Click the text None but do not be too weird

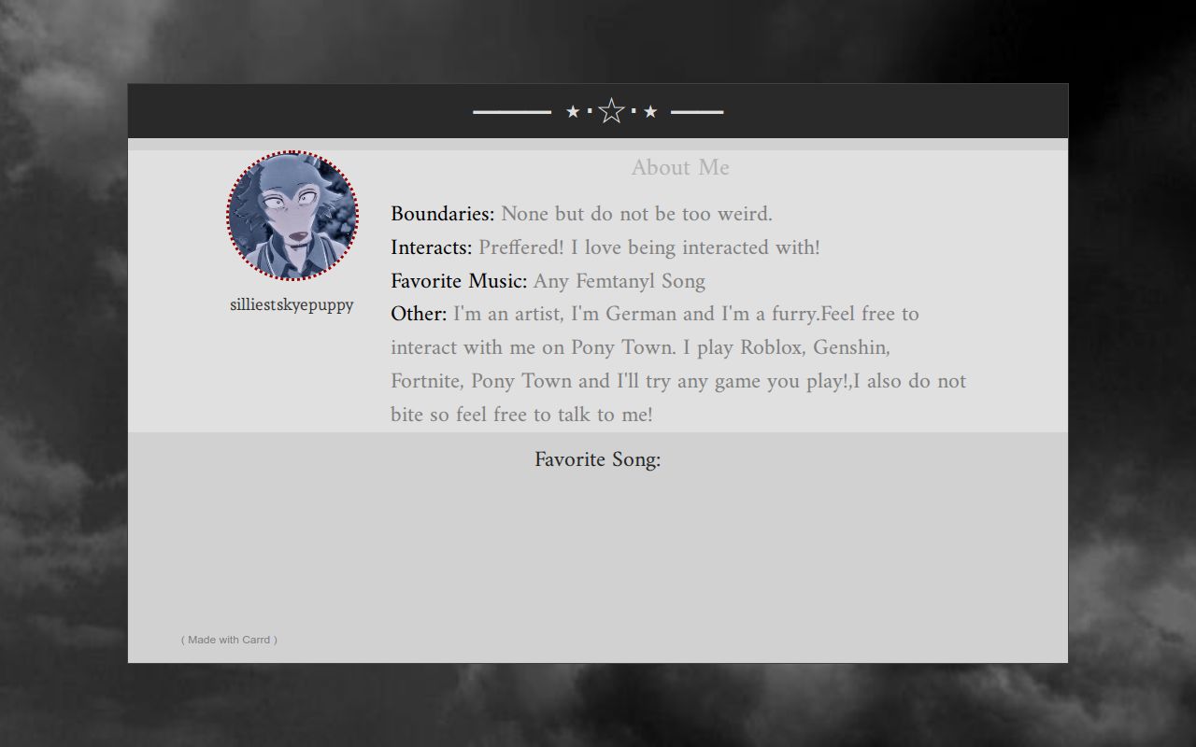coord(636,214)
